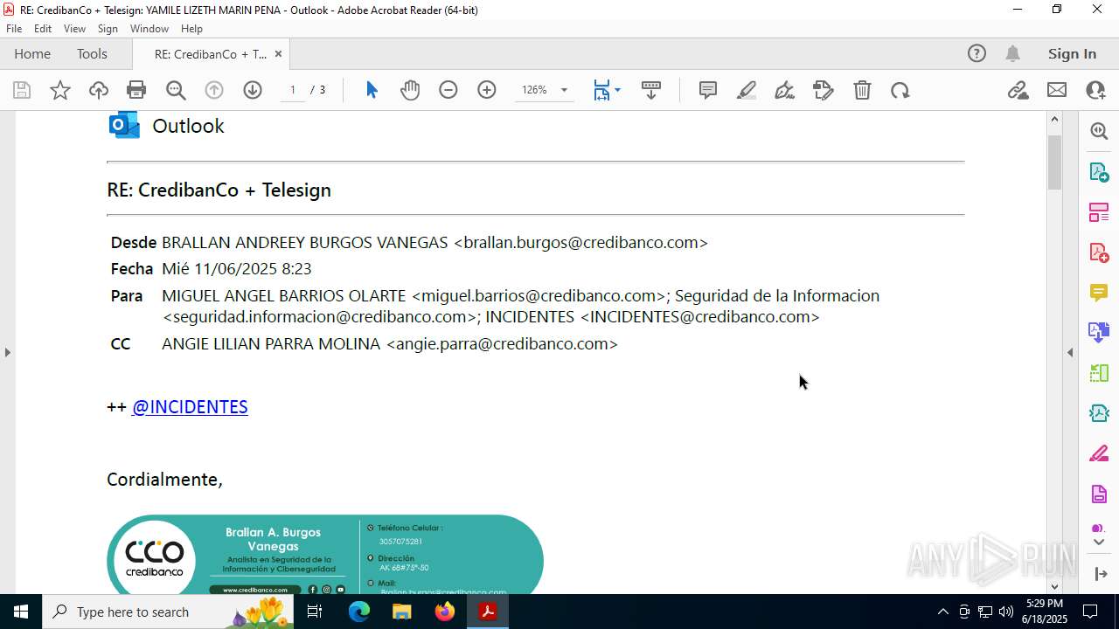Open File Explorer from the taskbar
Image resolution: width=1119 pixels, height=629 pixels.
[x=401, y=612]
